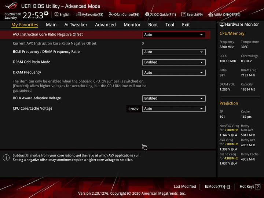The height and width of the screenshot is (198, 264).
Task: Open Search(F9) tool
Action: 192,14
